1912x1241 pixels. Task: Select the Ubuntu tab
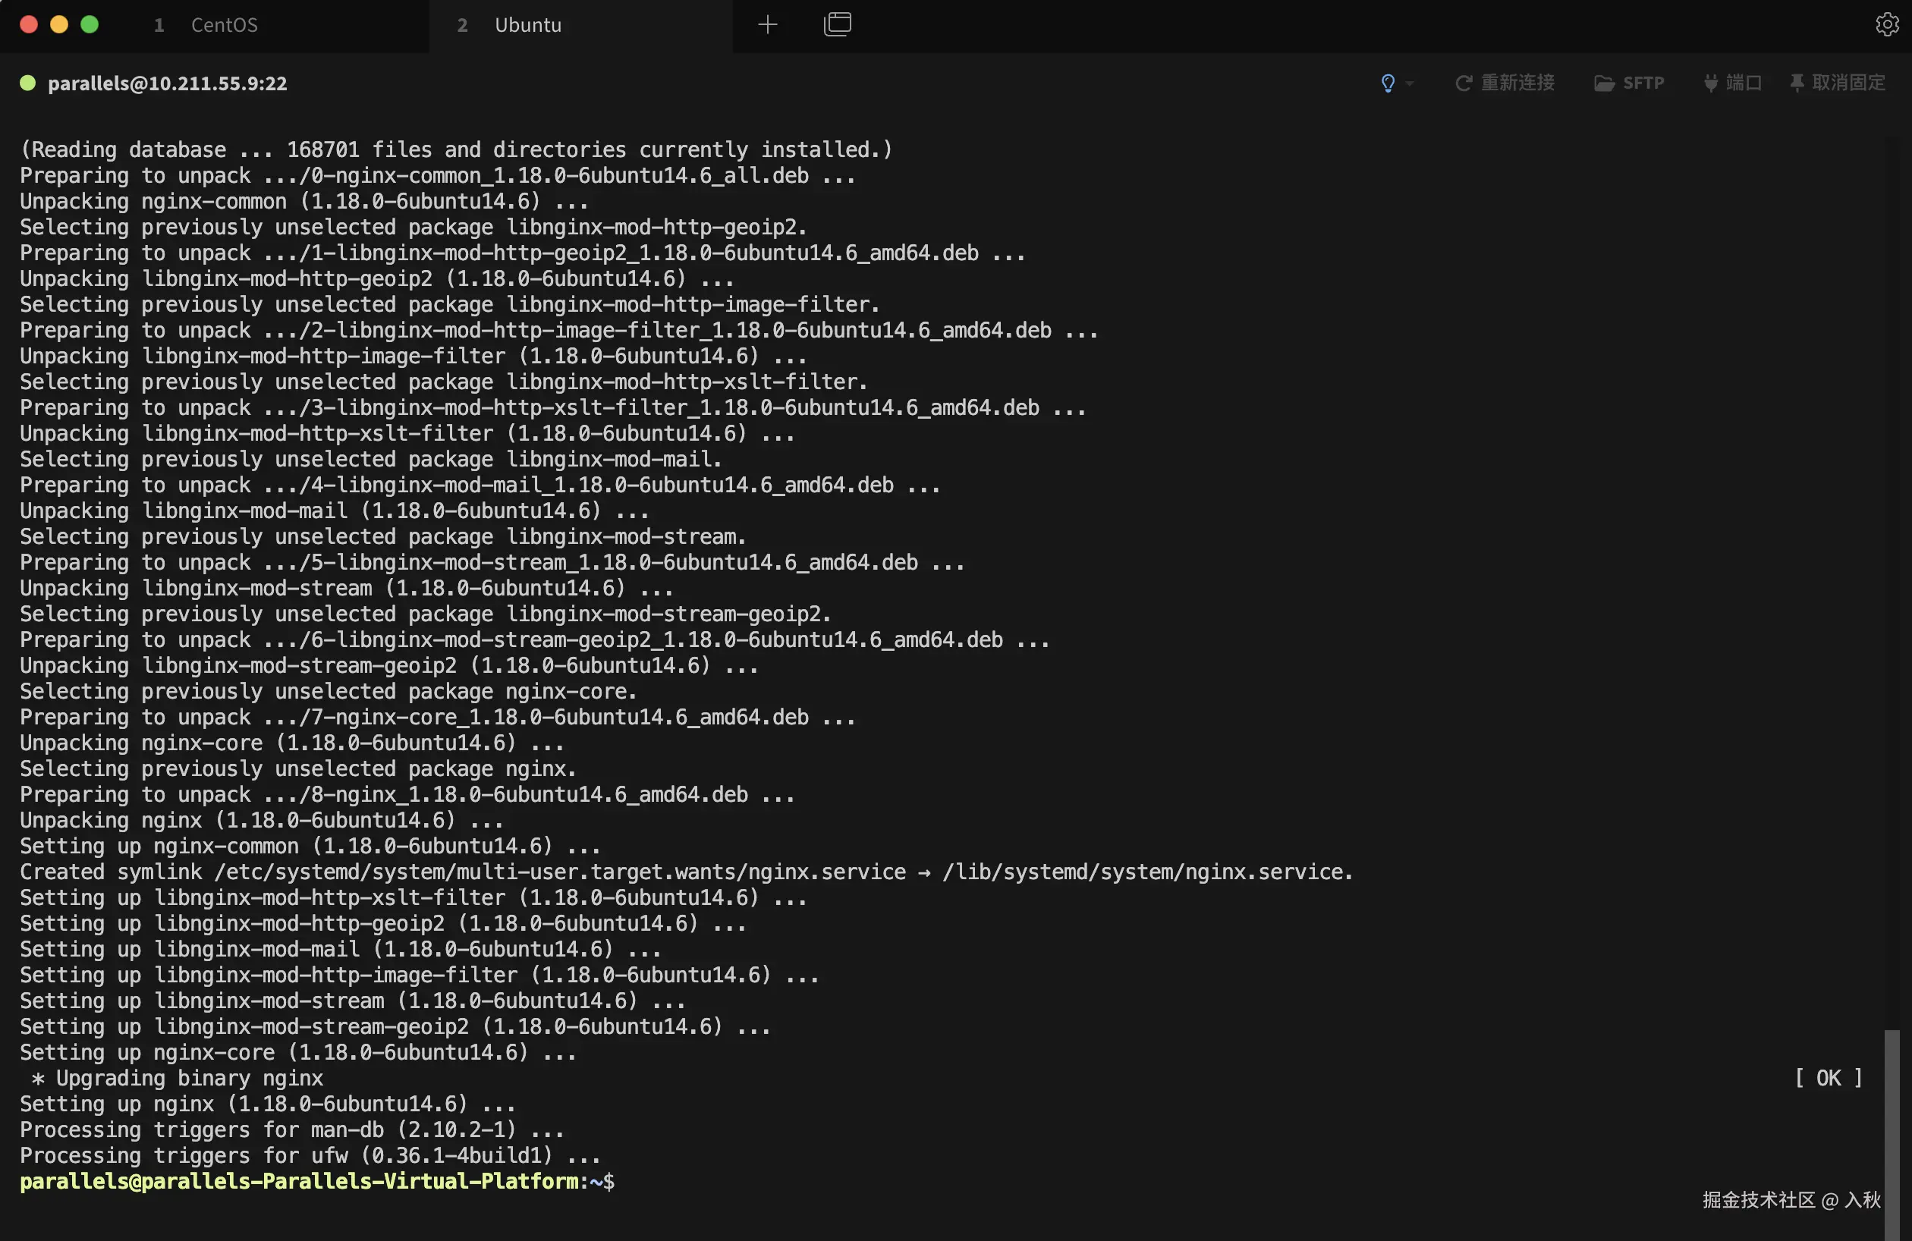click(x=528, y=25)
